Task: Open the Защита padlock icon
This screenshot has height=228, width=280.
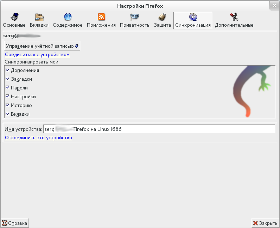Action: coord(162,17)
